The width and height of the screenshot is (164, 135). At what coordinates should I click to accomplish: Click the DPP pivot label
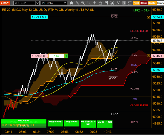tap(114, 114)
